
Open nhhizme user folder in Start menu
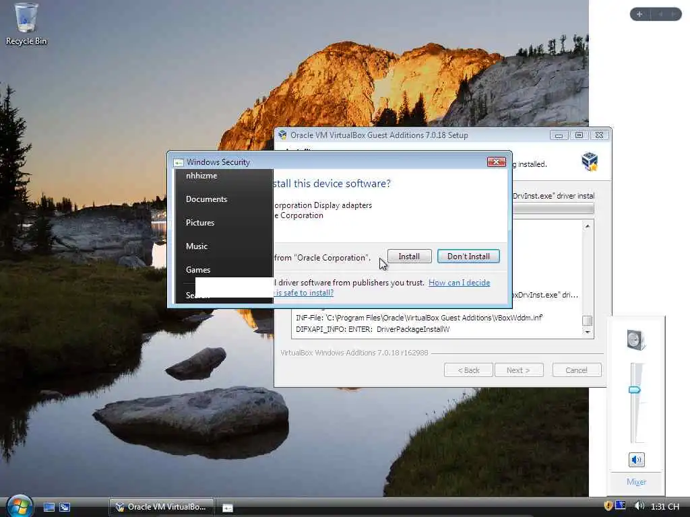click(x=201, y=176)
